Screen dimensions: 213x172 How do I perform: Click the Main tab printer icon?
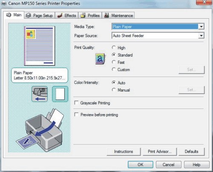click(9, 15)
